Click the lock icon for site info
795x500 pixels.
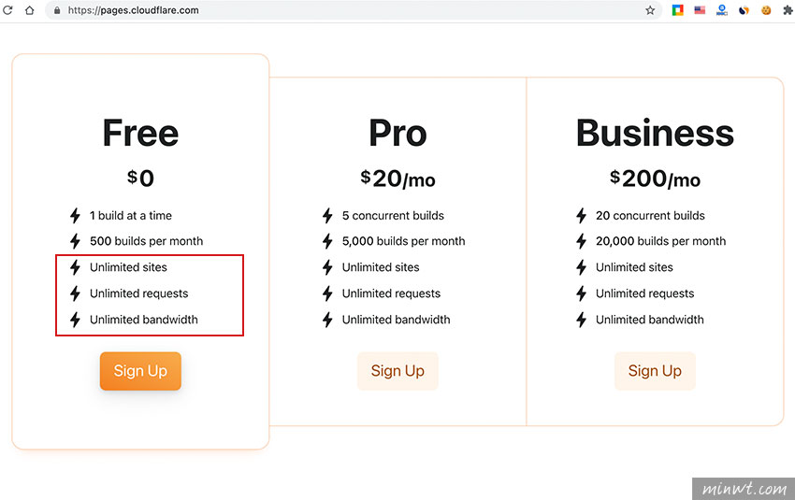click(x=57, y=10)
